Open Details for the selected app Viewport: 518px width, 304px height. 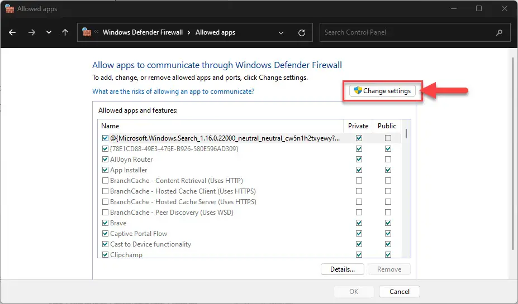tap(342, 269)
